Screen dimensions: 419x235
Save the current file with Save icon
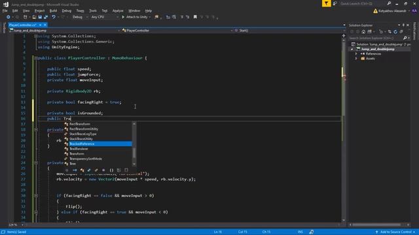(x=40, y=17)
